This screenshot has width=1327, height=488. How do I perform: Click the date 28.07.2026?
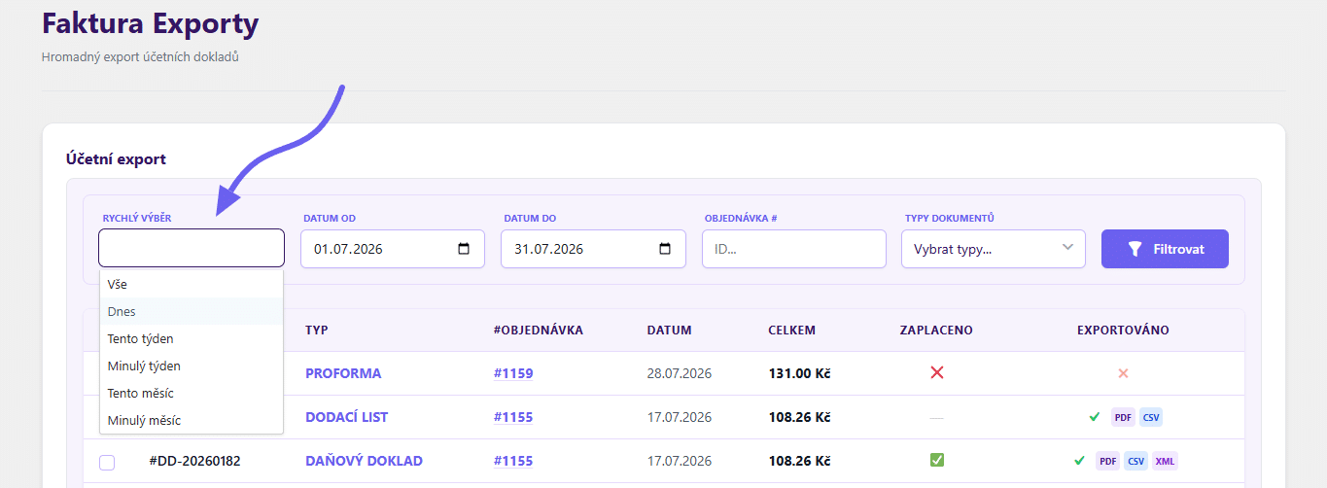click(680, 373)
